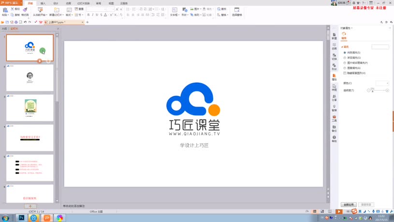The height and width of the screenshot is (222, 394).
Task: Click the Redo arrow in quick-access bar
Action: coord(29,22)
